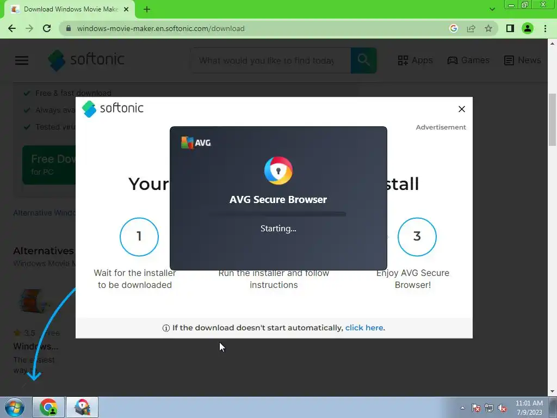Click the scrollbar down arrow

click(x=552, y=391)
